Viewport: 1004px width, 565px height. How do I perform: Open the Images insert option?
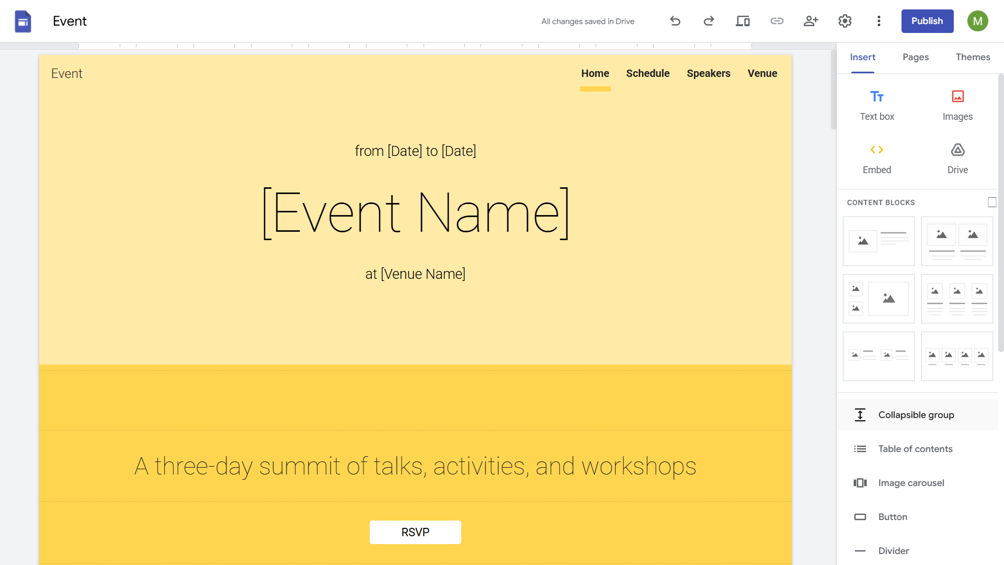[957, 105]
